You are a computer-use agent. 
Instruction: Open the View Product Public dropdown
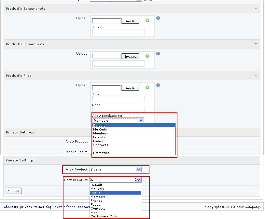139,170
